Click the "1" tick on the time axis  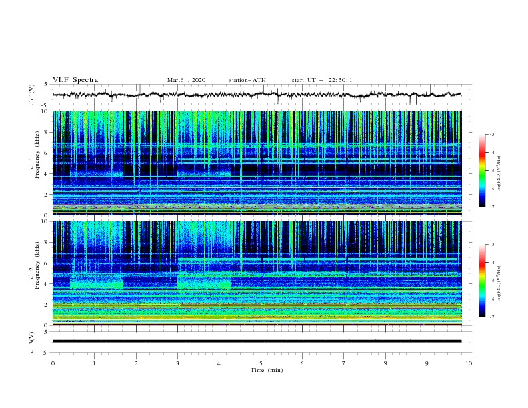[x=94, y=363]
